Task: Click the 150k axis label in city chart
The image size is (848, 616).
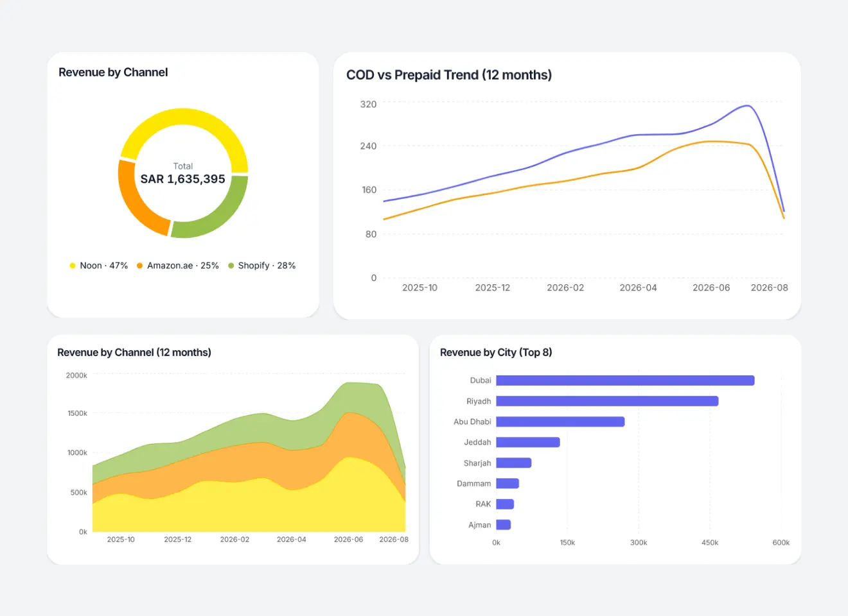Action: pyautogui.click(x=567, y=542)
